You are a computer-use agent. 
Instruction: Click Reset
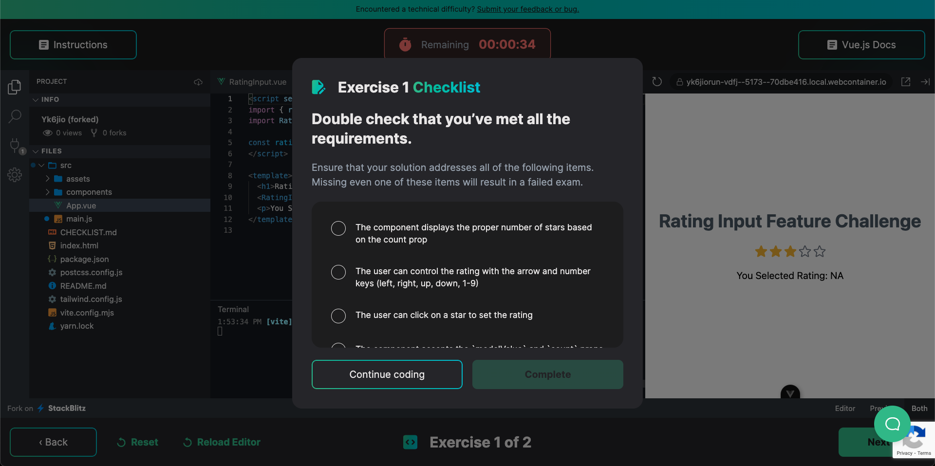tap(137, 442)
